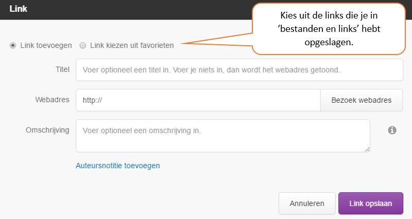Click the description textarea resize grip

367,149
